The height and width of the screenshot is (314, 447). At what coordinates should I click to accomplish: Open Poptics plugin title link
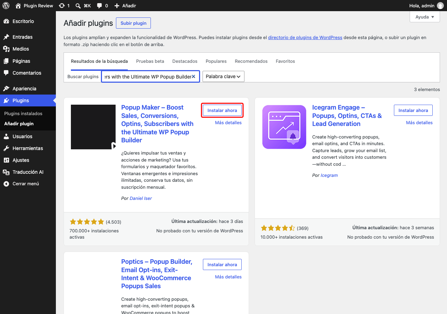(156, 274)
